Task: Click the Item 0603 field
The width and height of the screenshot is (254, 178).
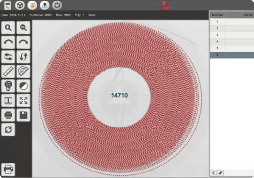Action: 63,15
